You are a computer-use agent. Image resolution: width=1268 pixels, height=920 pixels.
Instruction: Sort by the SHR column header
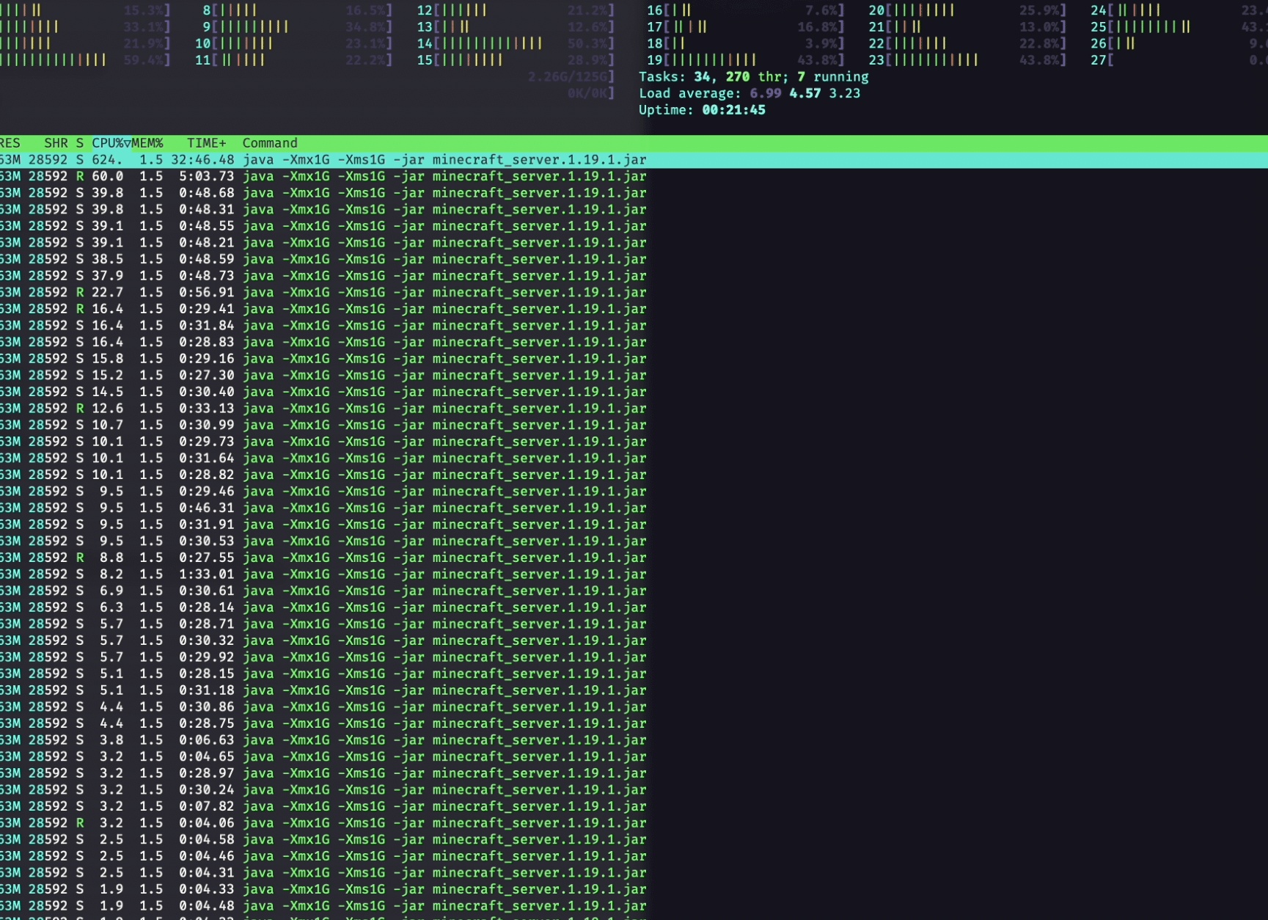(x=56, y=143)
